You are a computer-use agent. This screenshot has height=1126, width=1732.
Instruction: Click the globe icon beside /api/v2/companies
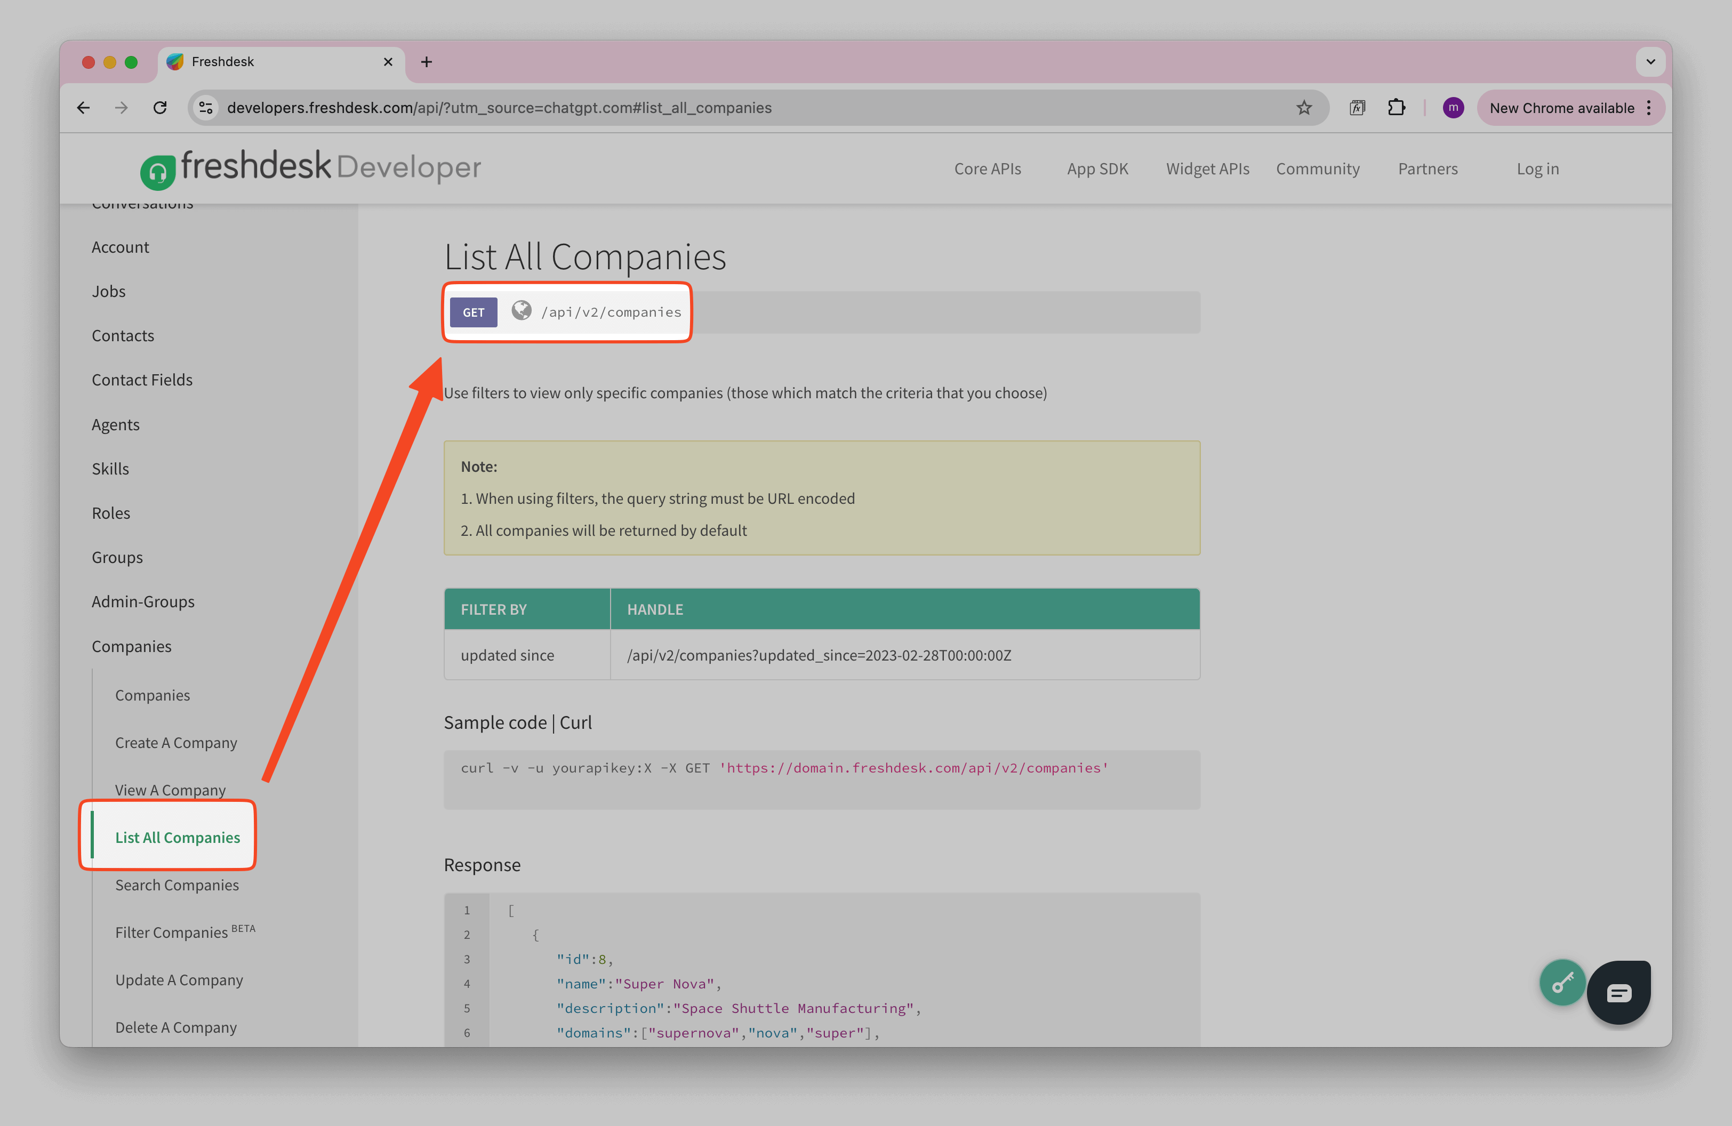(521, 311)
